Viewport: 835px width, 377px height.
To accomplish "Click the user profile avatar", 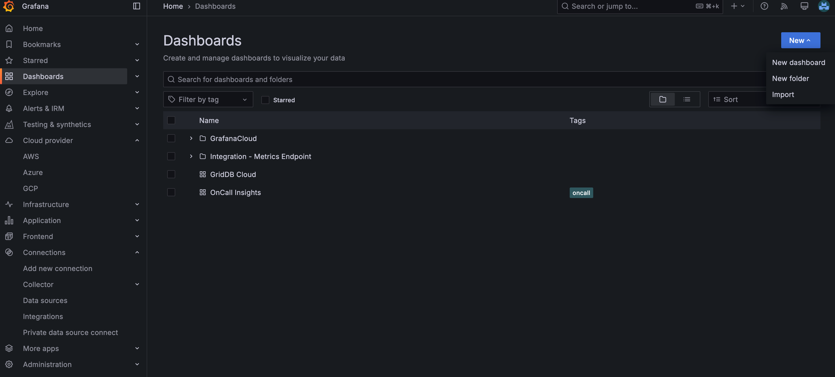I will pos(823,6).
